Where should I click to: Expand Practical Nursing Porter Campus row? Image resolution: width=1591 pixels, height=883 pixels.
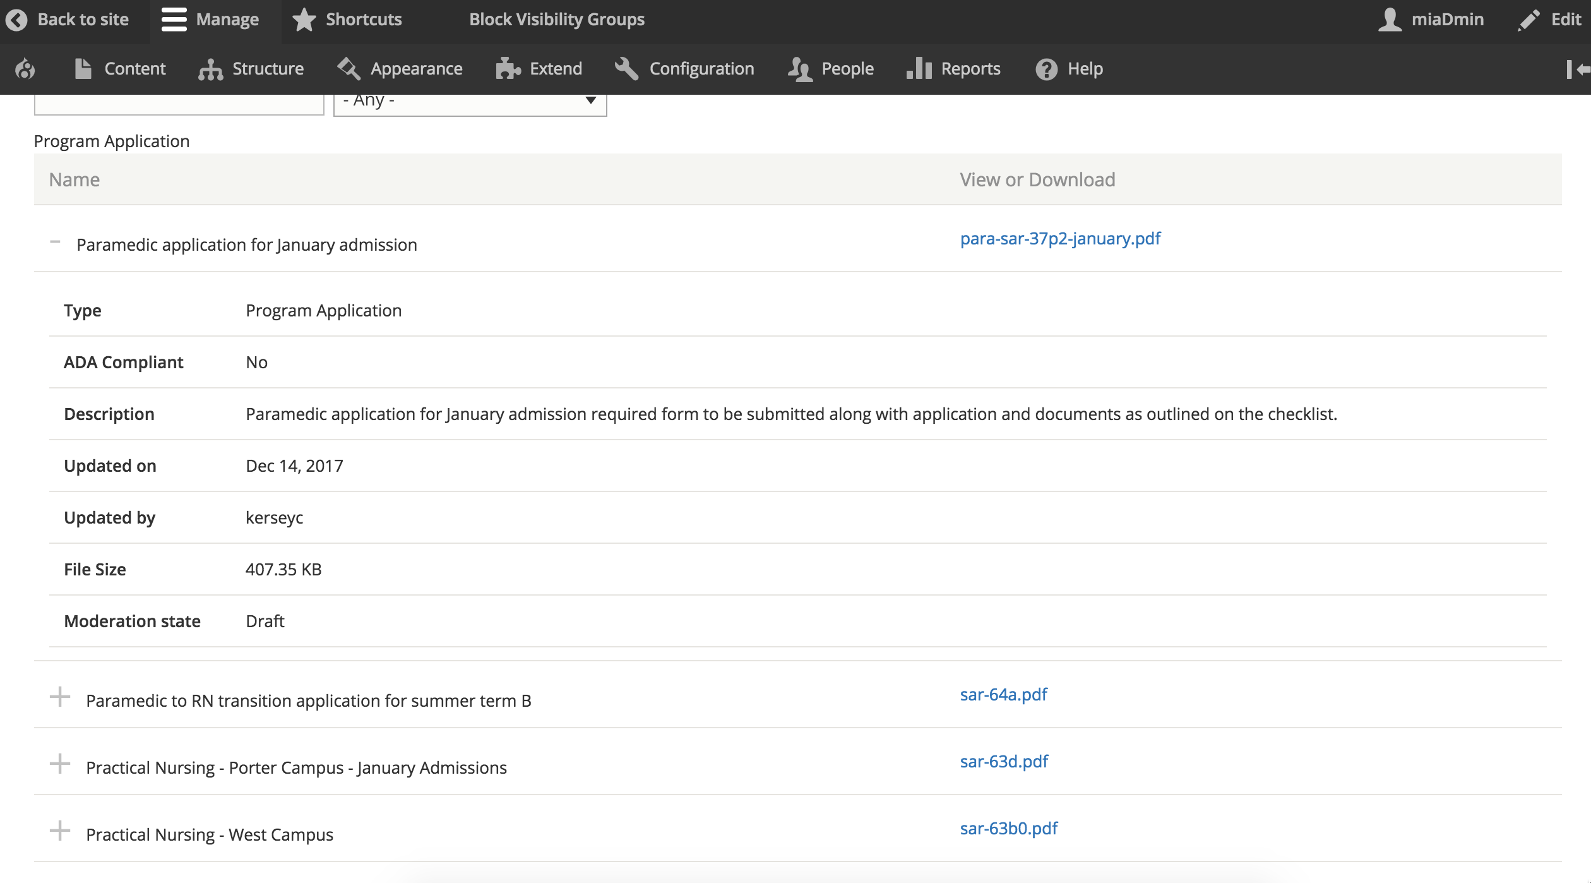pyautogui.click(x=60, y=764)
